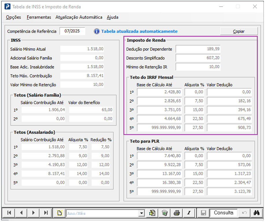Create a new record with blank page icon
Image resolution: width=265 pixels, height=222 pixels.
pyautogui.click(x=59, y=213)
